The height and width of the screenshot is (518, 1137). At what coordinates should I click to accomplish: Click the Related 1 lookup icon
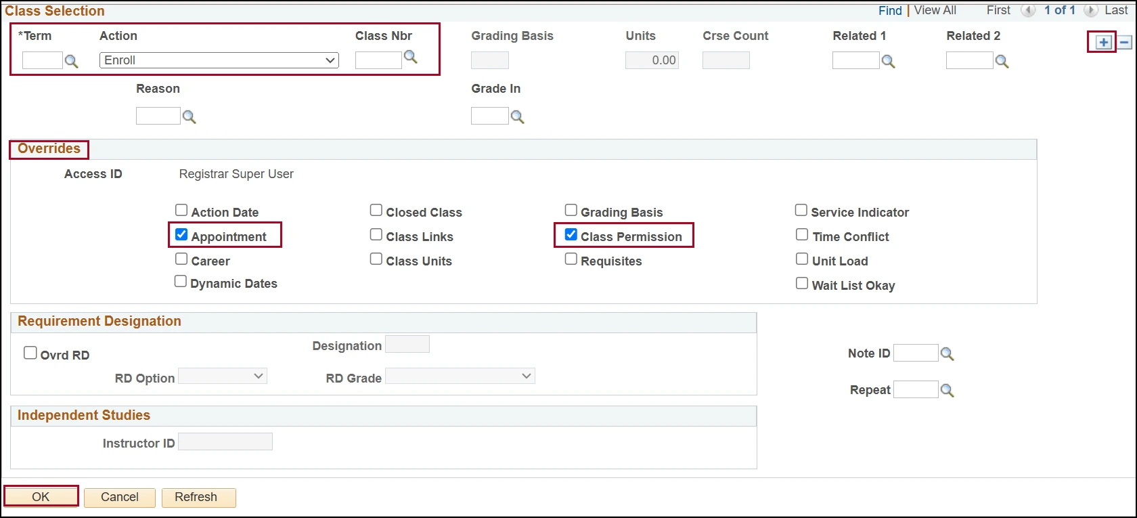888,62
